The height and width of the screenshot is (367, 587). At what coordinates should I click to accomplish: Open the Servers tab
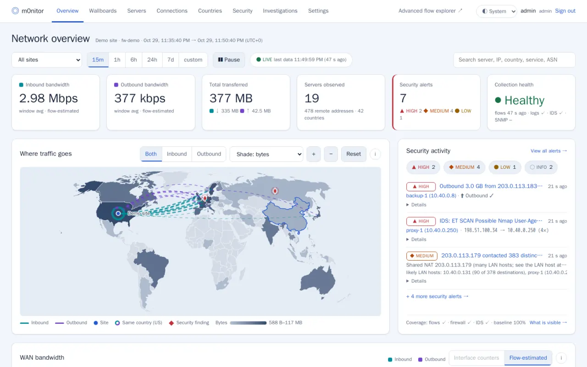[x=137, y=11]
